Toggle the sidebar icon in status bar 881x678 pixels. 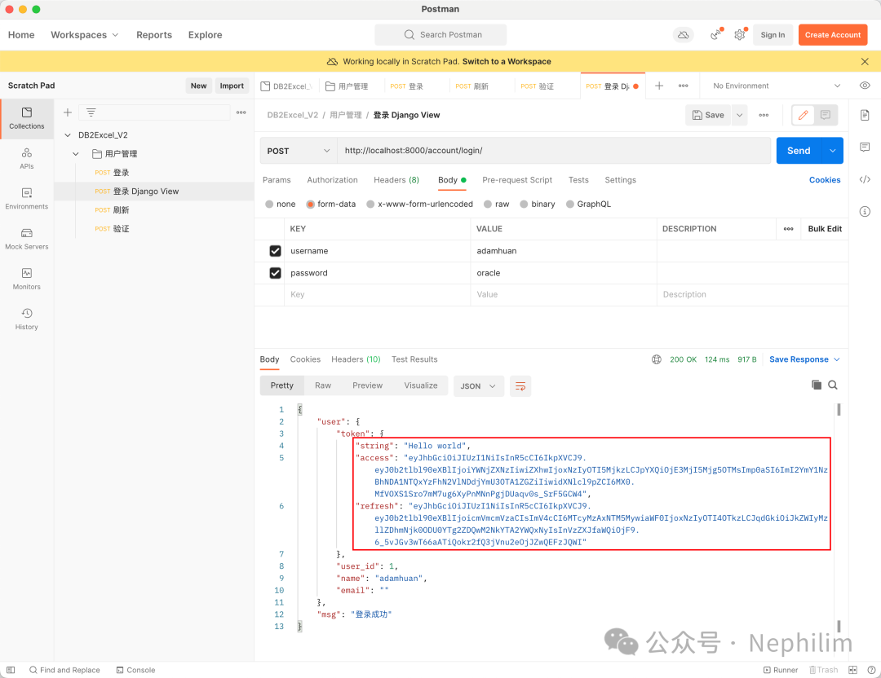11,670
